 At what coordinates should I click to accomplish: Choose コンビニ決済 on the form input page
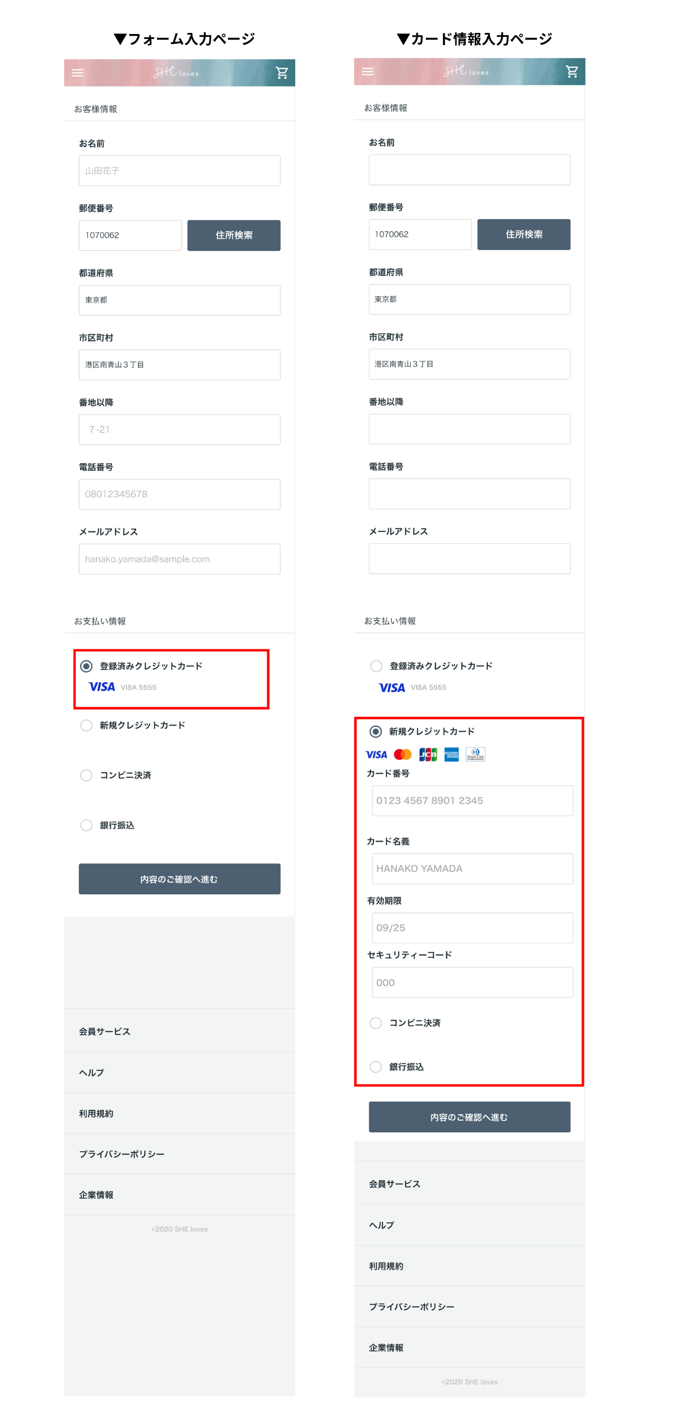click(x=86, y=775)
